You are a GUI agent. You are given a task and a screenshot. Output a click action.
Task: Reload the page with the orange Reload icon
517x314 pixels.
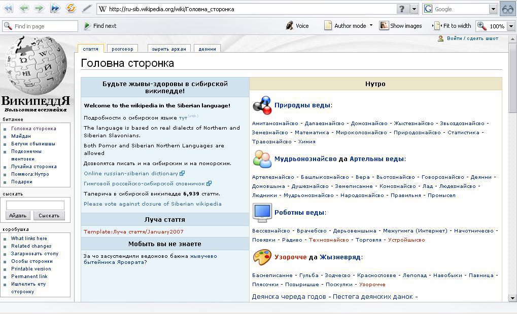pos(71,8)
